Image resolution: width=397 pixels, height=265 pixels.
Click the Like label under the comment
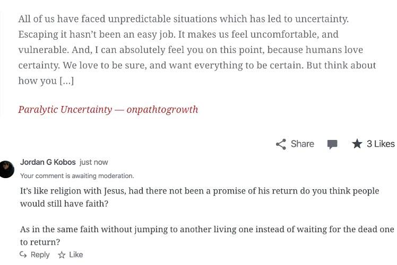(76, 254)
